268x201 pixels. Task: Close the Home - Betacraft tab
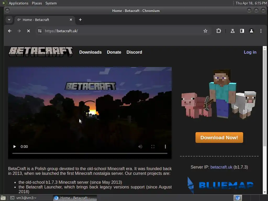click(x=71, y=20)
